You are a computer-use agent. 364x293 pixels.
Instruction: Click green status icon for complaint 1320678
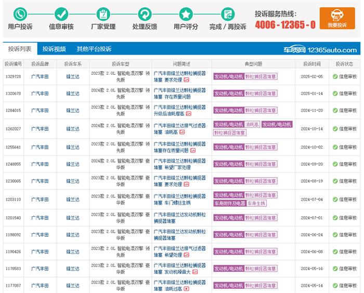[335, 94]
